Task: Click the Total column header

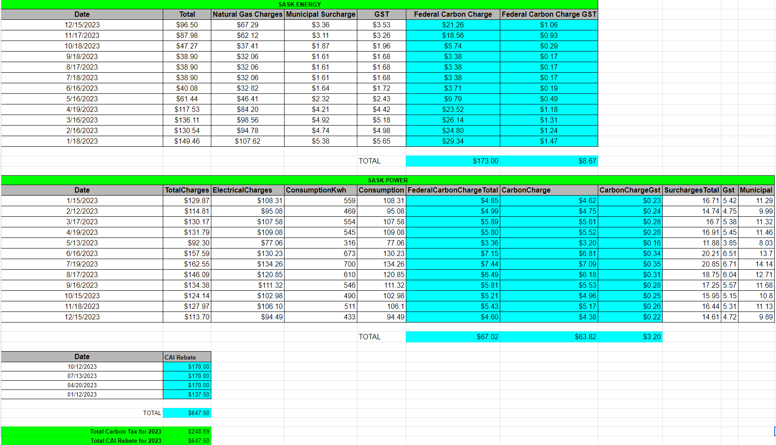Action: (x=187, y=14)
